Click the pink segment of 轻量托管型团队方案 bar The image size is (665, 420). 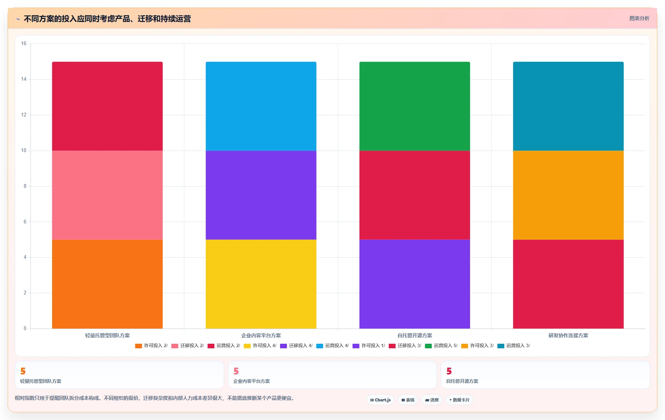click(107, 195)
